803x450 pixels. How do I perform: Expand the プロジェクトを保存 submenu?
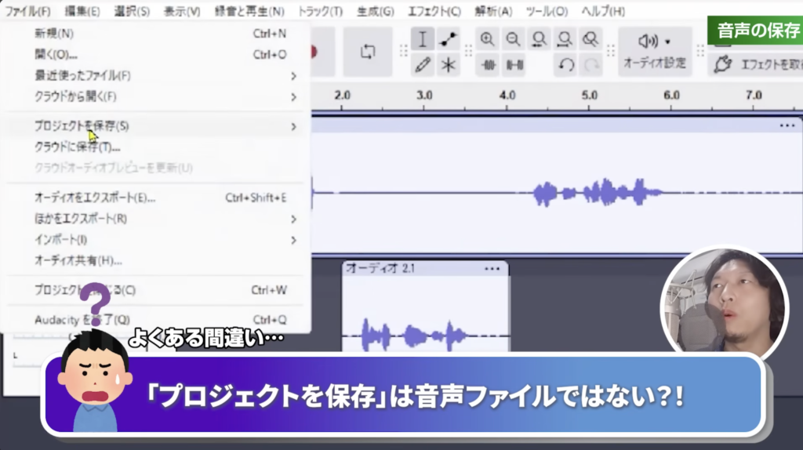tap(157, 126)
